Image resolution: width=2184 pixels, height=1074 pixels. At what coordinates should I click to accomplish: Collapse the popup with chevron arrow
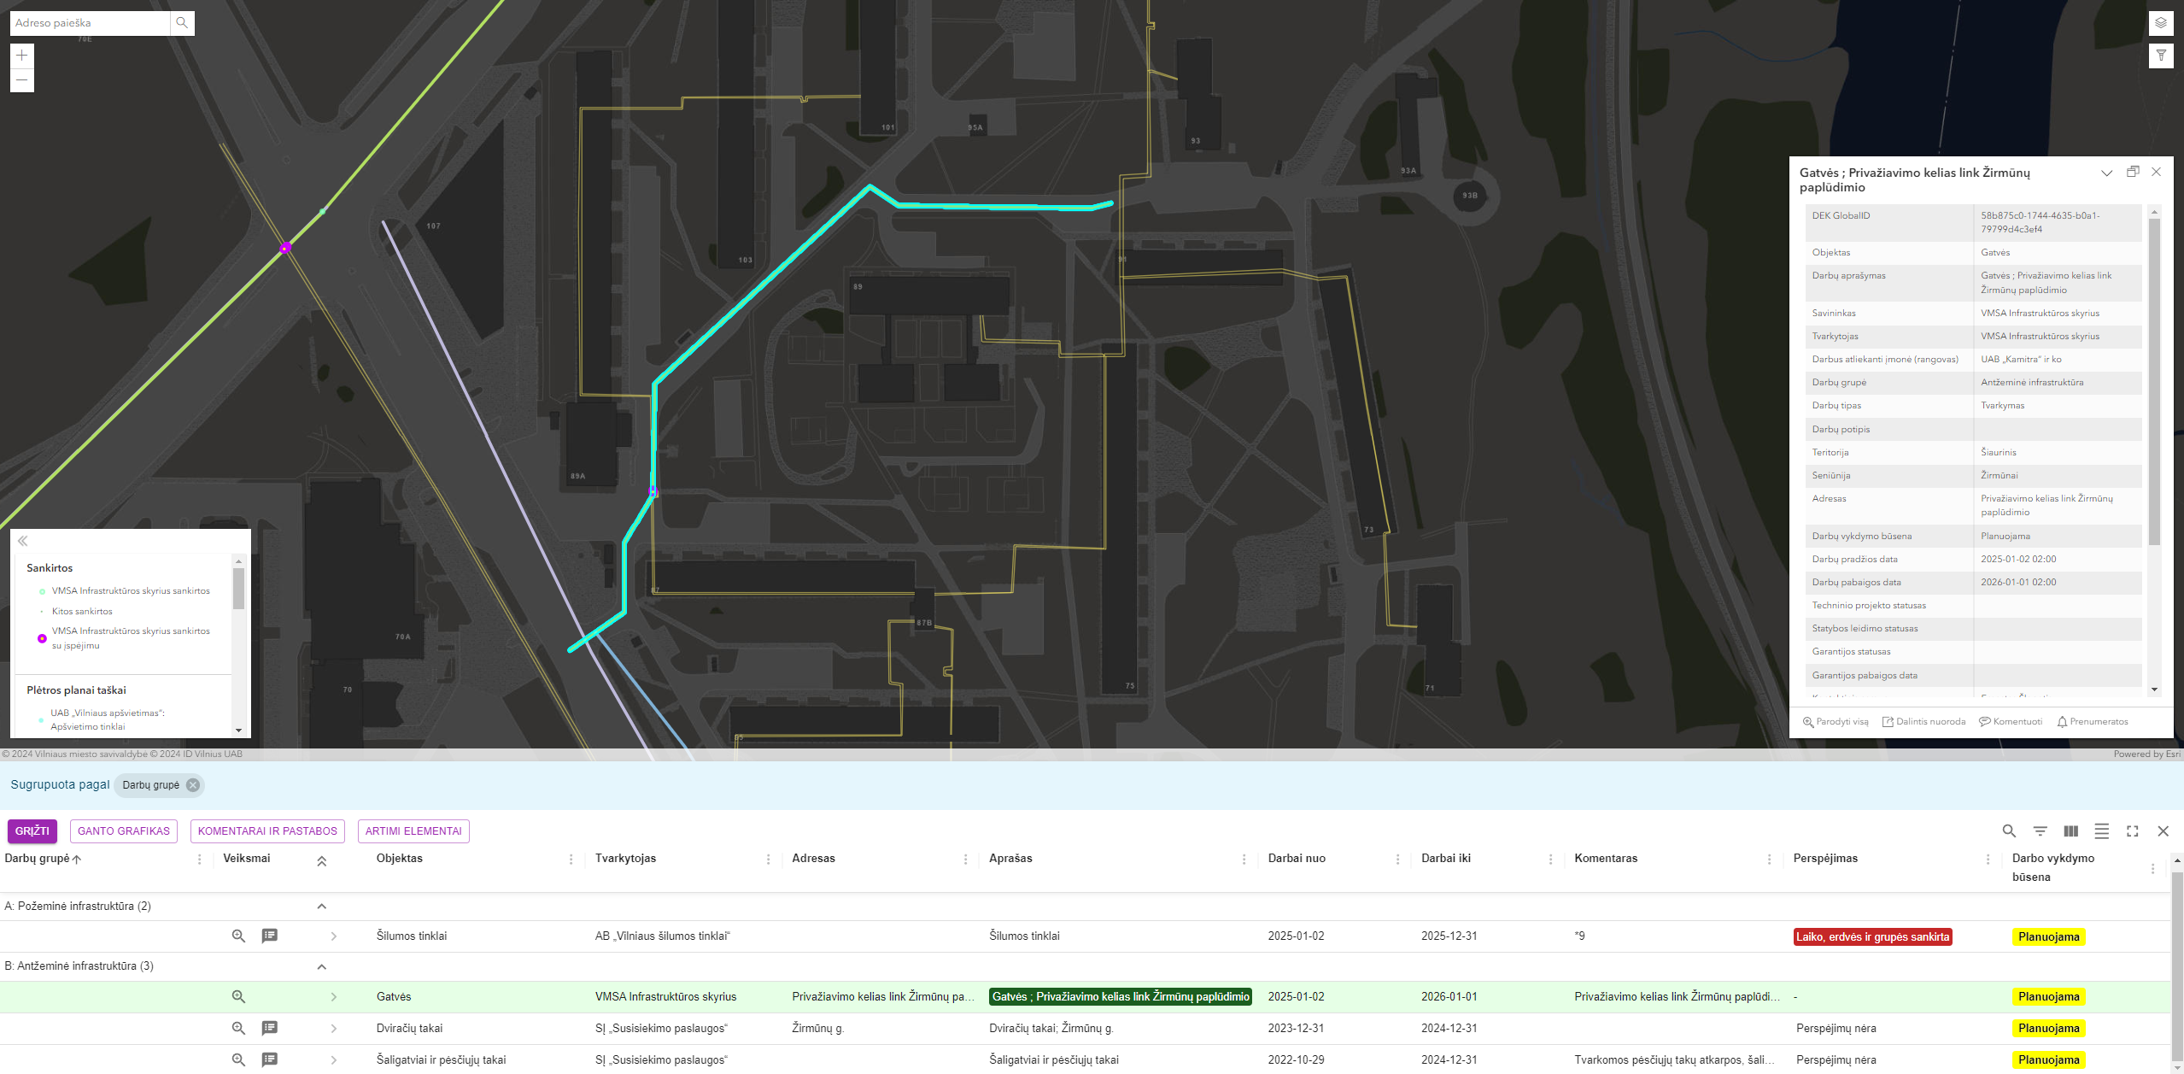point(2107,173)
